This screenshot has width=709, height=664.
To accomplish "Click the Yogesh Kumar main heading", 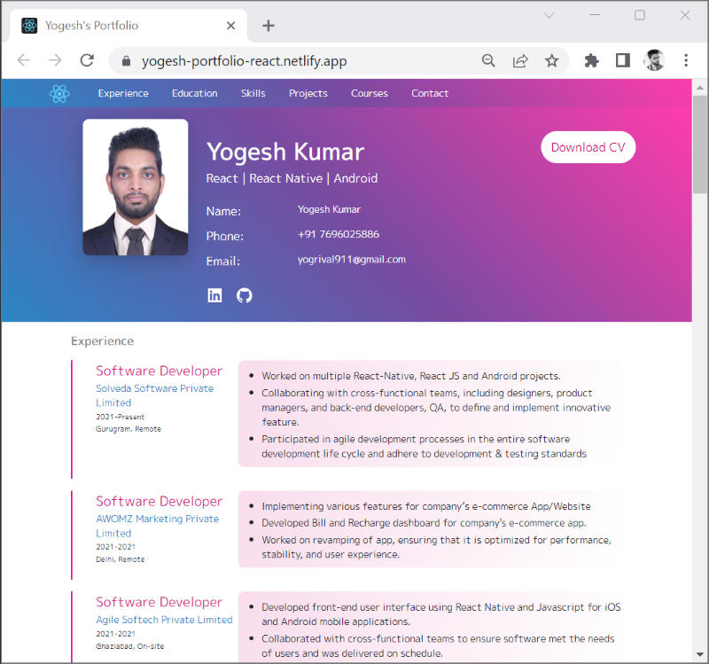I will coord(285,152).
